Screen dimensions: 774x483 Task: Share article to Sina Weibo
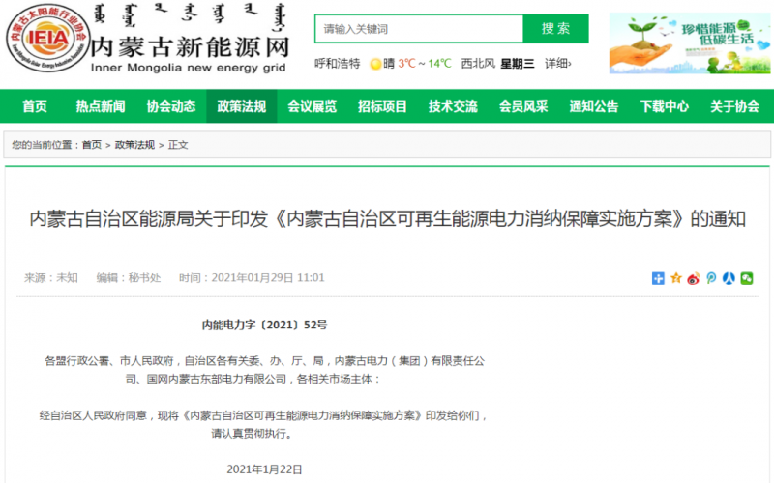click(694, 278)
